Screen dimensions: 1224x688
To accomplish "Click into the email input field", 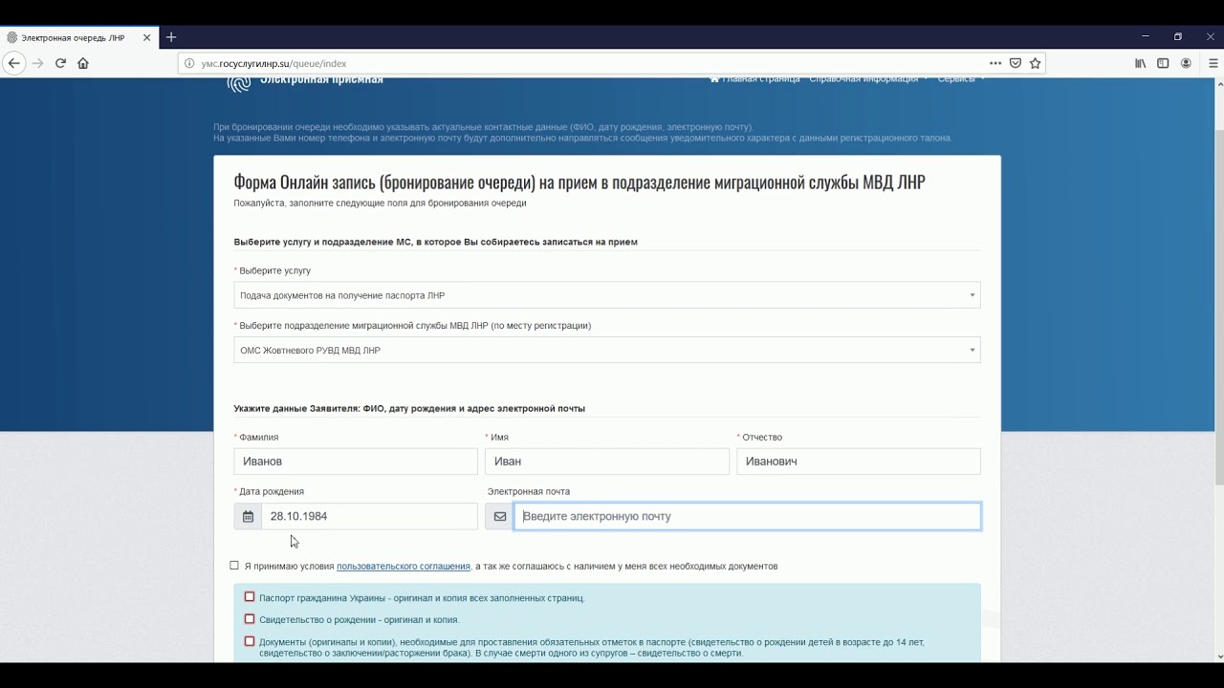I will 746,517.
